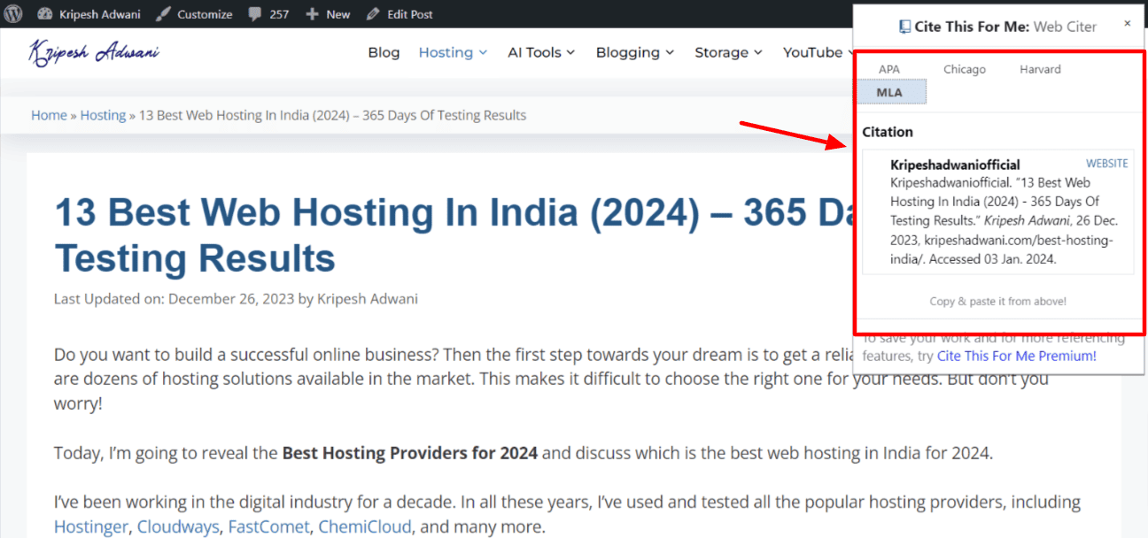Close the Web Citer popup
This screenshot has width=1148, height=538.
tap(1128, 24)
